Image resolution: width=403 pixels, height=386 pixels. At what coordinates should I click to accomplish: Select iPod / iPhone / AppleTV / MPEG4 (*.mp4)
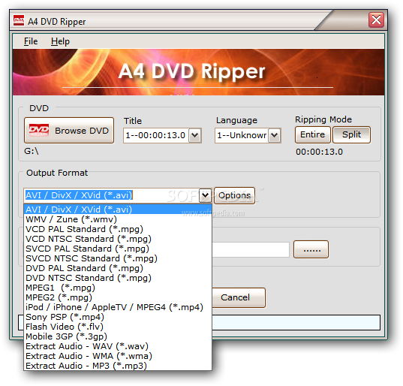tap(118, 307)
